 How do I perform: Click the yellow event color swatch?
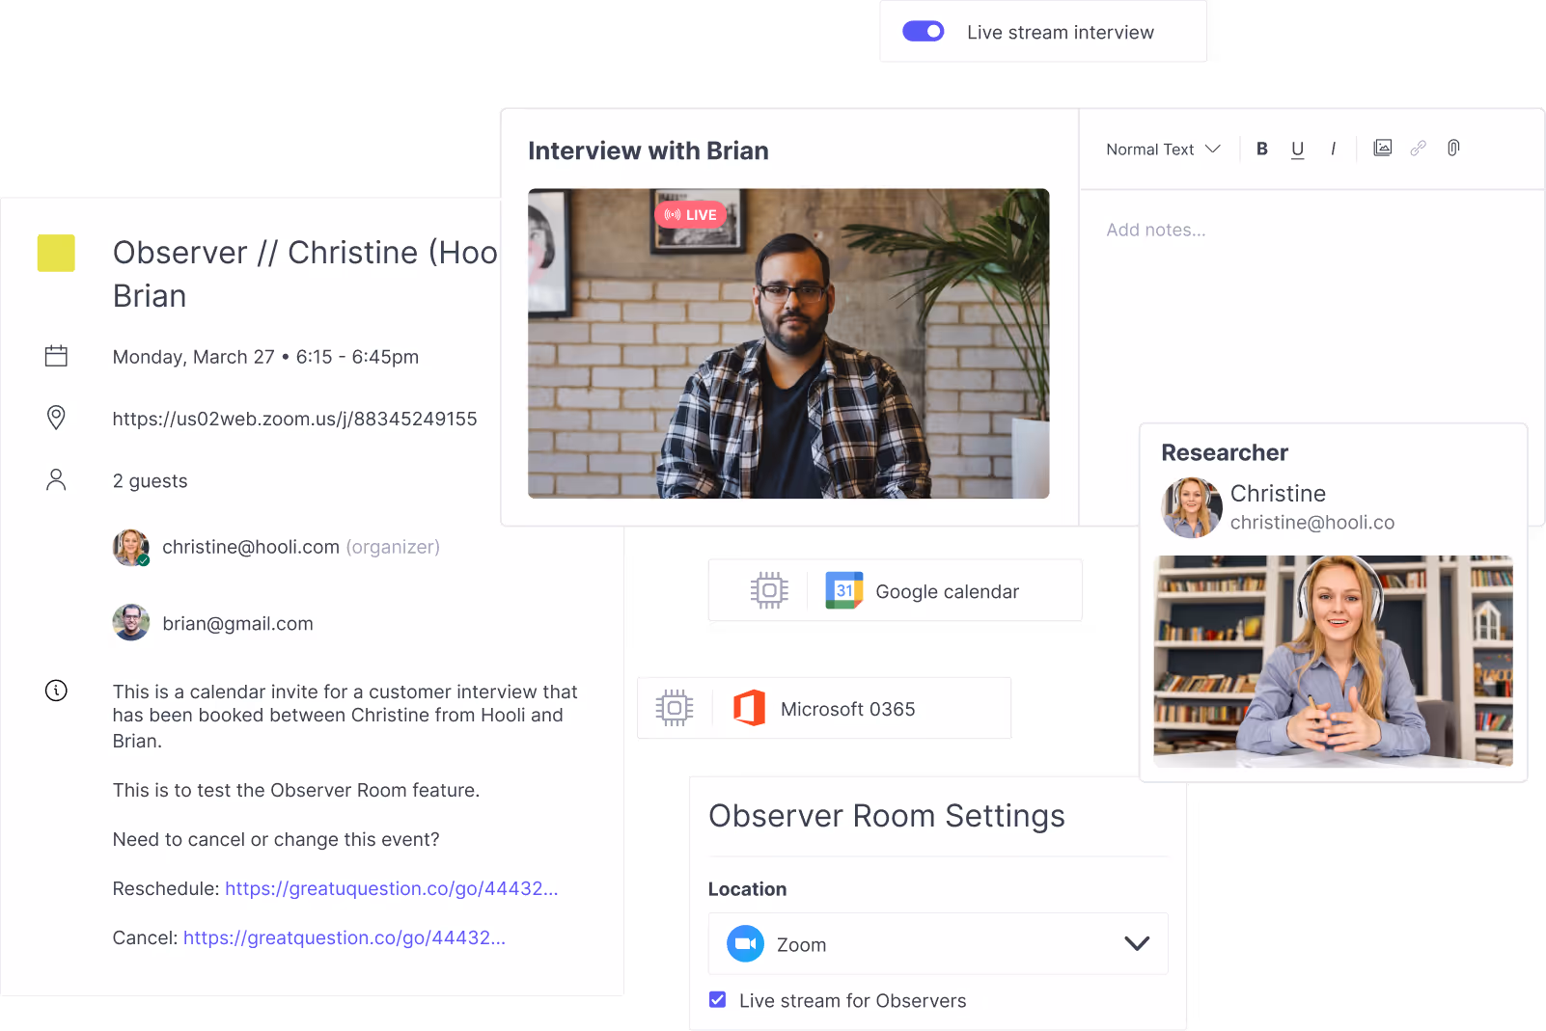tap(56, 253)
